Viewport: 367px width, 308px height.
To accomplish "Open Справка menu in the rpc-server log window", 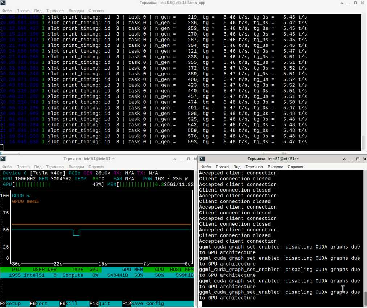I will pyautogui.click(x=295, y=167).
